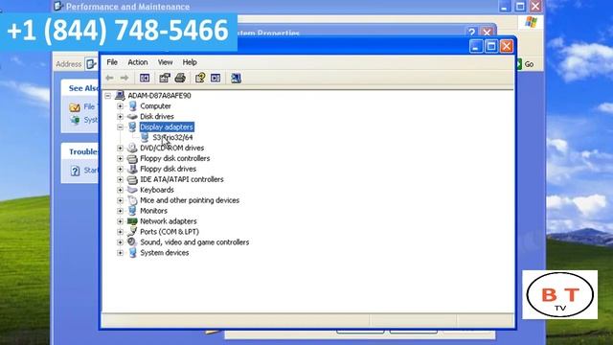Click the Display adapters category icon

132,126
